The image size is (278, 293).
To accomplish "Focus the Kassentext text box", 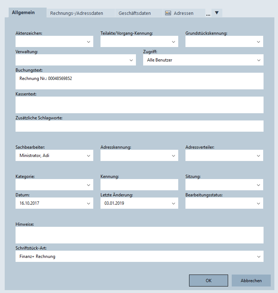I will (x=140, y=105).
